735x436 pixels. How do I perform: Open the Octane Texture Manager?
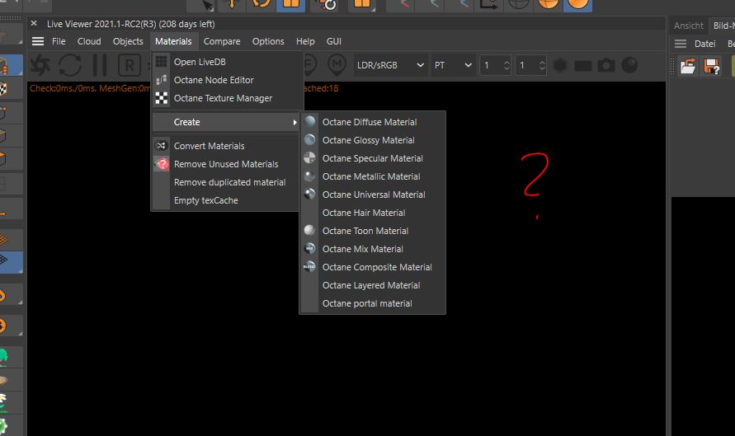(226, 98)
